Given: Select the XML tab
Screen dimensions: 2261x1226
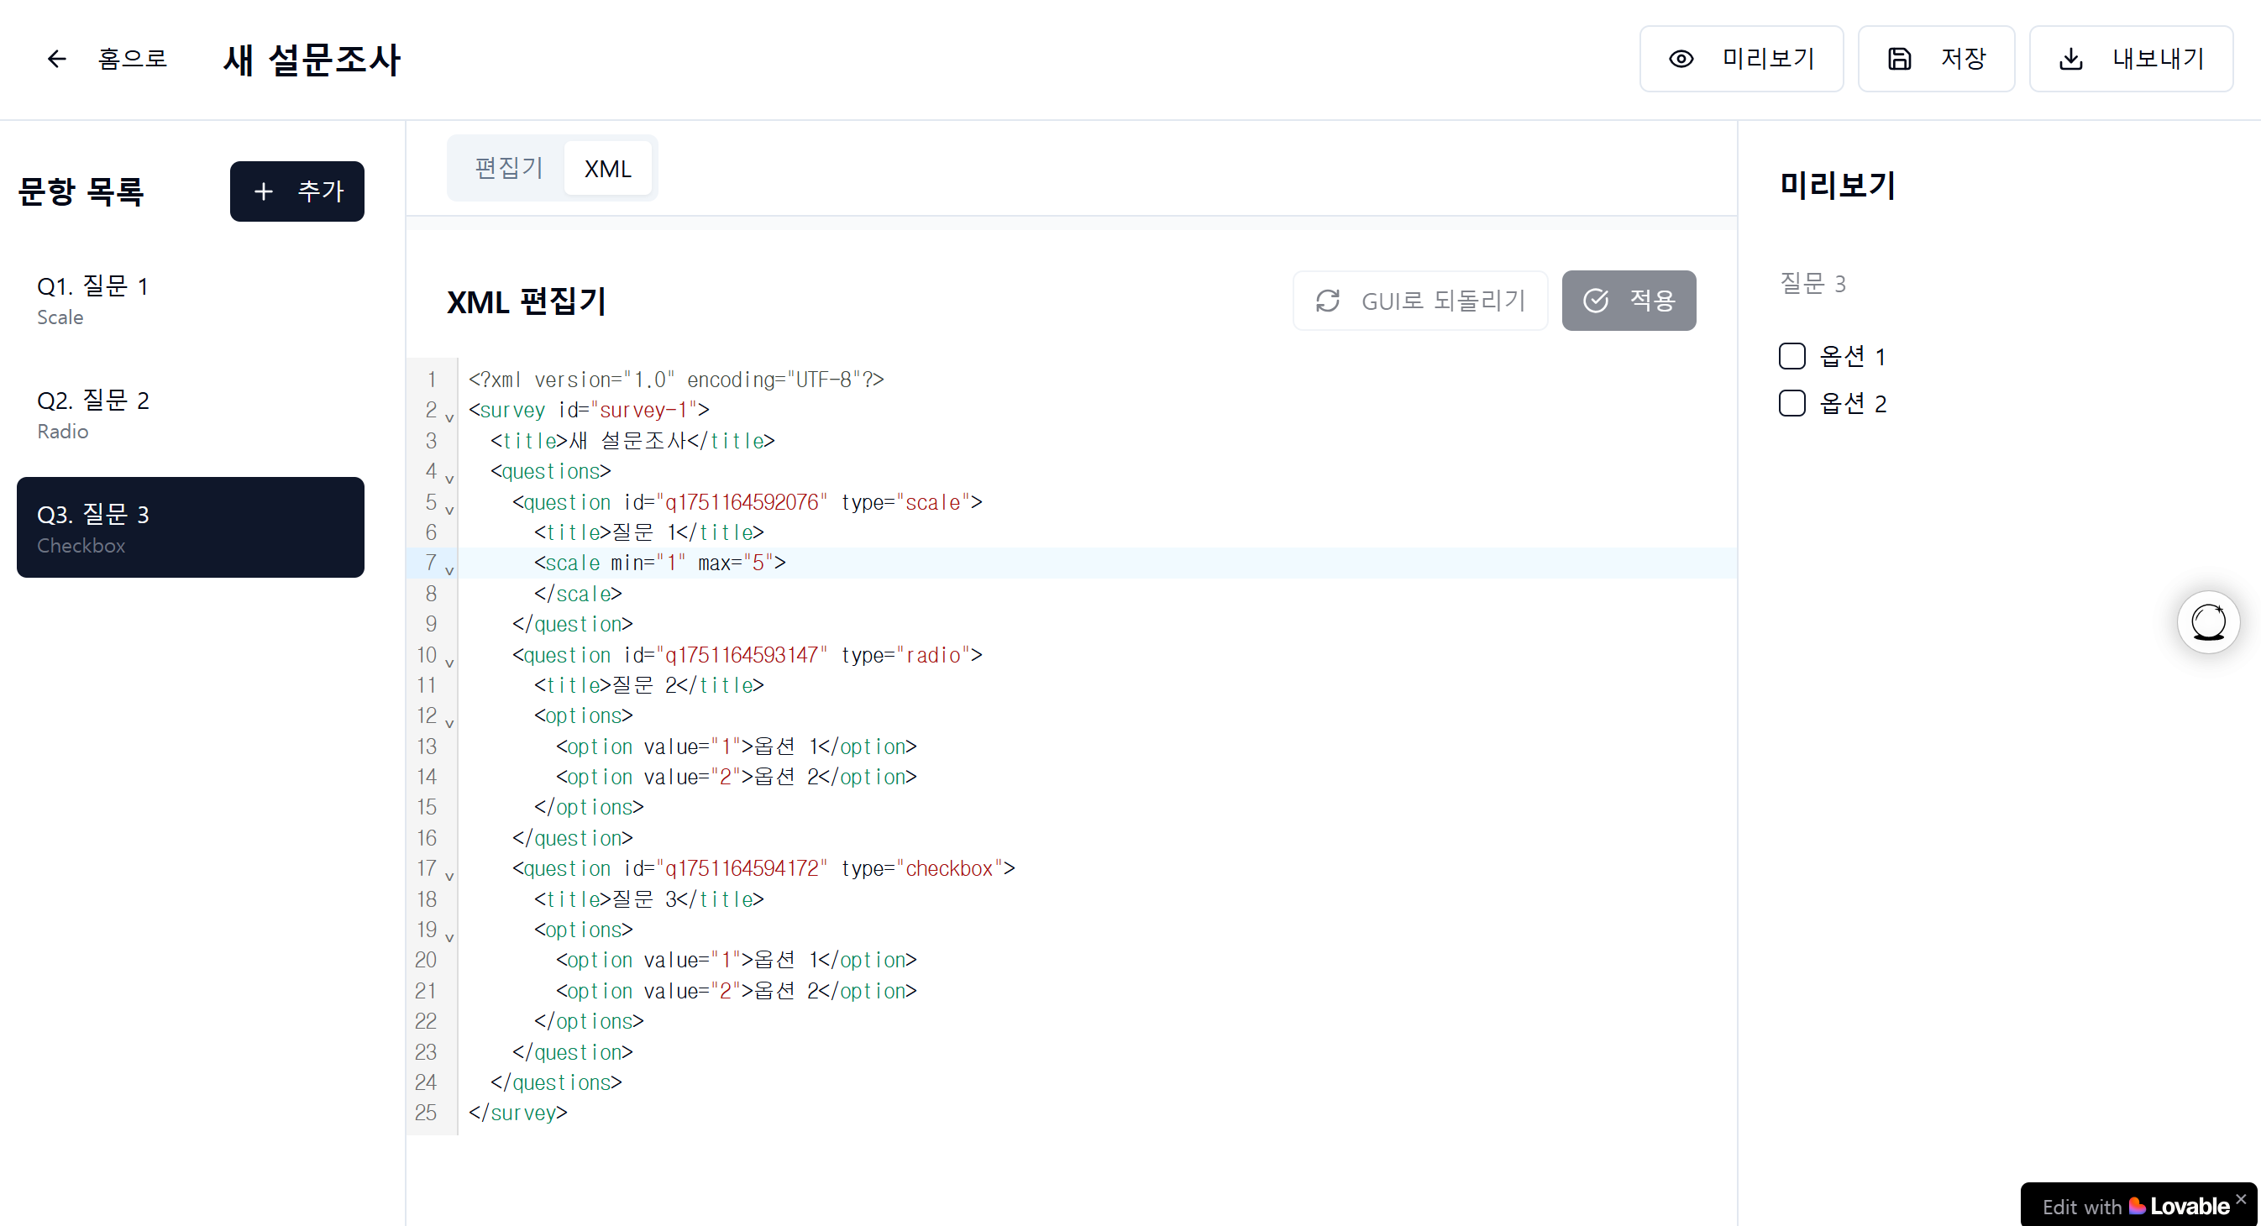Looking at the screenshot, I should click(x=607, y=169).
